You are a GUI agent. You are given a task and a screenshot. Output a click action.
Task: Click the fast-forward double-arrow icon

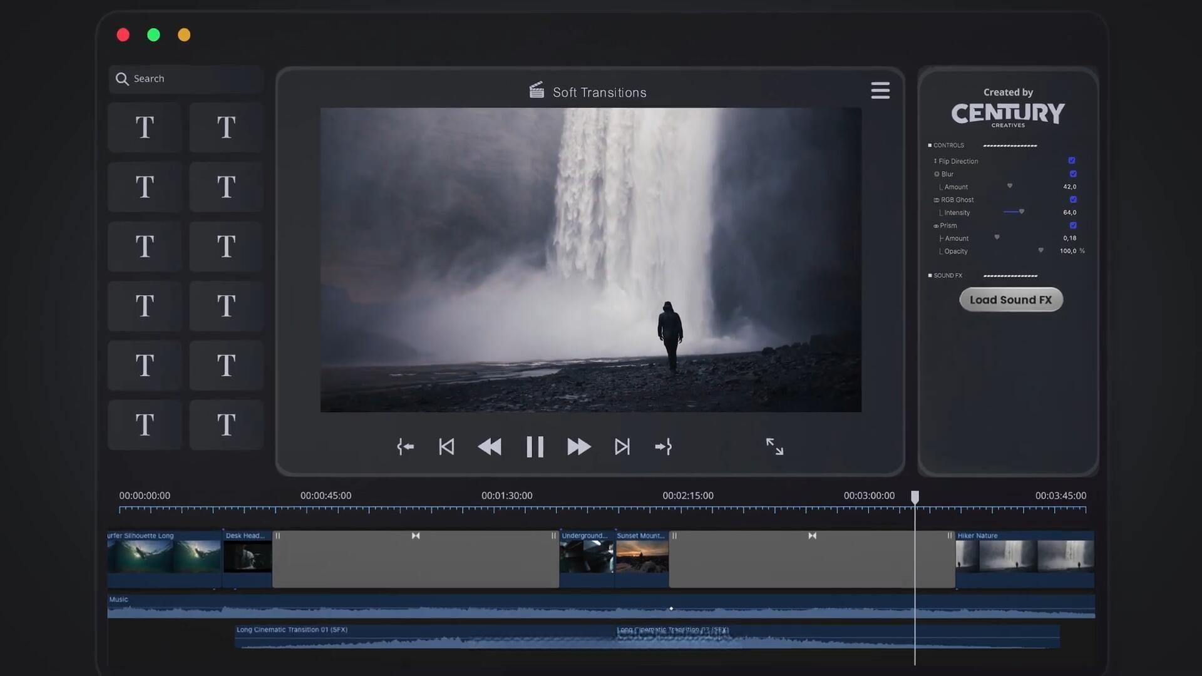578,447
